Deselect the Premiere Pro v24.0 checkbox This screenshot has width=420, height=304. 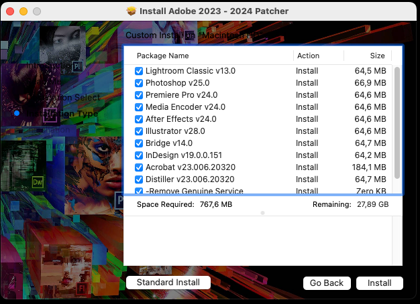pyautogui.click(x=139, y=95)
